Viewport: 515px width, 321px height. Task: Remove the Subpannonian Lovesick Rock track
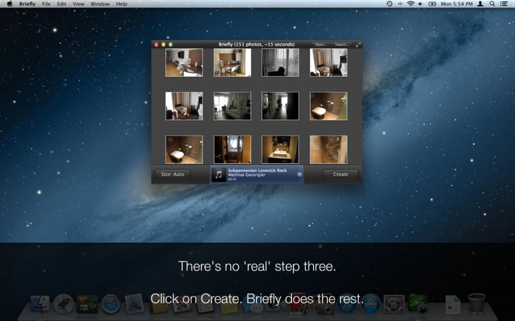click(x=299, y=174)
